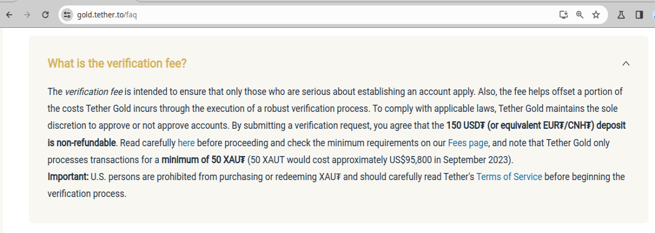Screen dimensions: 655x233
Task: Collapse the verification fee answer chevron
Action: [626, 63]
